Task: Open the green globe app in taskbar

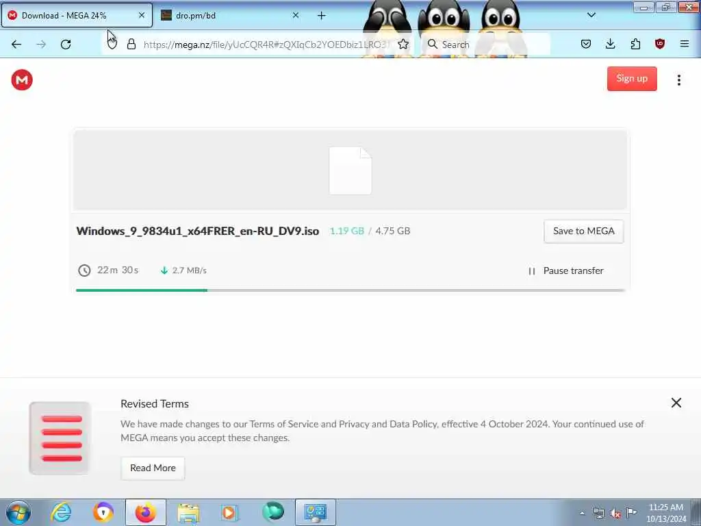Action: (272, 512)
